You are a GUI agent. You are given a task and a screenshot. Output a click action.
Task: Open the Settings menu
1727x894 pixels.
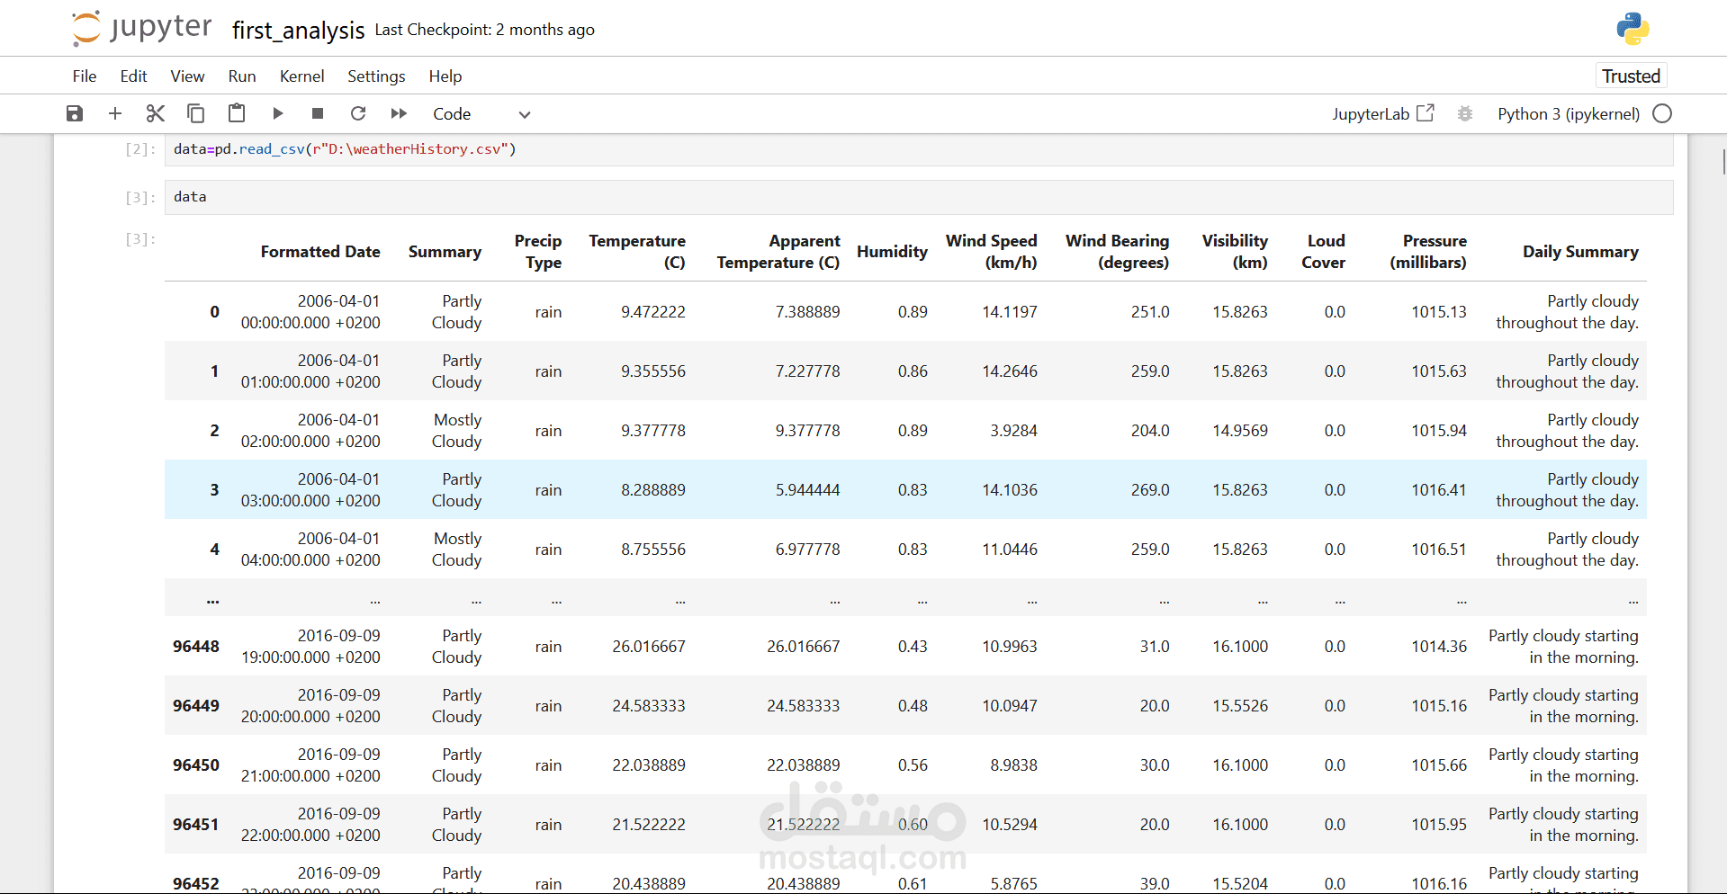[x=376, y=76]
